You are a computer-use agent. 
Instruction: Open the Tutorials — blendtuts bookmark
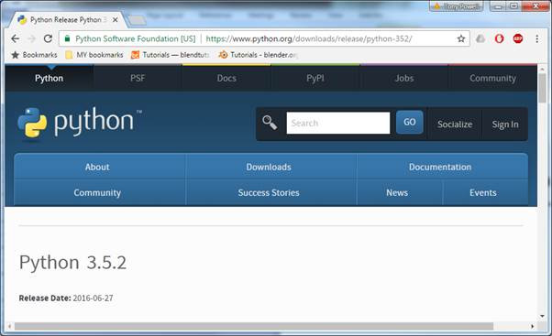pos(170,55)
